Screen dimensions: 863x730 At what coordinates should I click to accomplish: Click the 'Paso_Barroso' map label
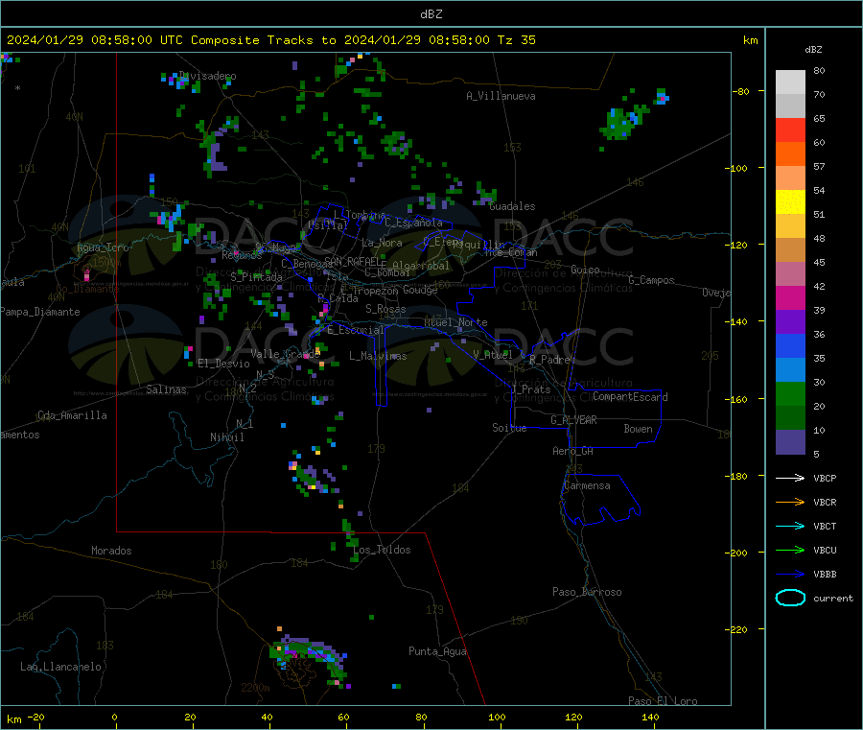pos(587,592)
